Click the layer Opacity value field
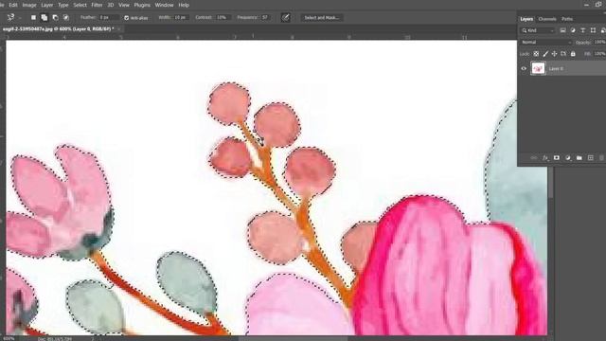606x341 pixels. (x=599, y=42)
